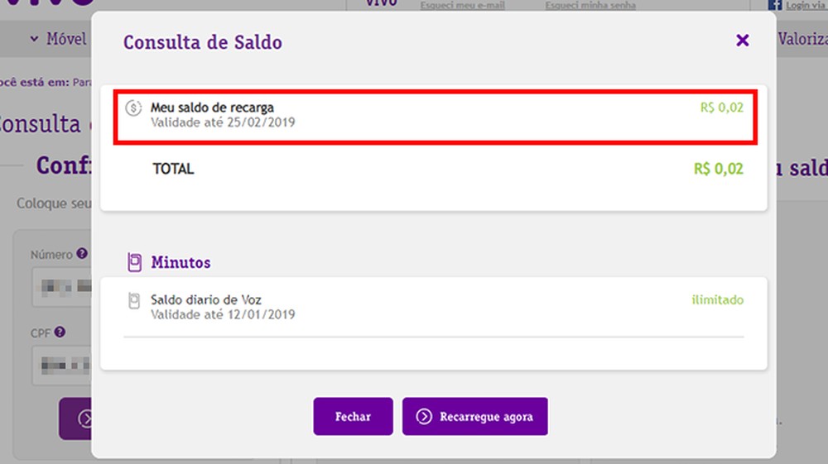828x464 pixels.
Task: Click the arrow icon in Recarregue agora
Action: click(423, 417)
